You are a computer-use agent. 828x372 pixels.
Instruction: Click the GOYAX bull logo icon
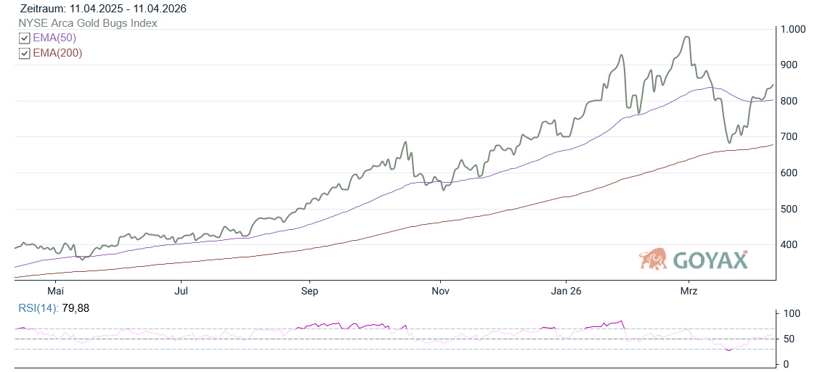tap(653, 259)
